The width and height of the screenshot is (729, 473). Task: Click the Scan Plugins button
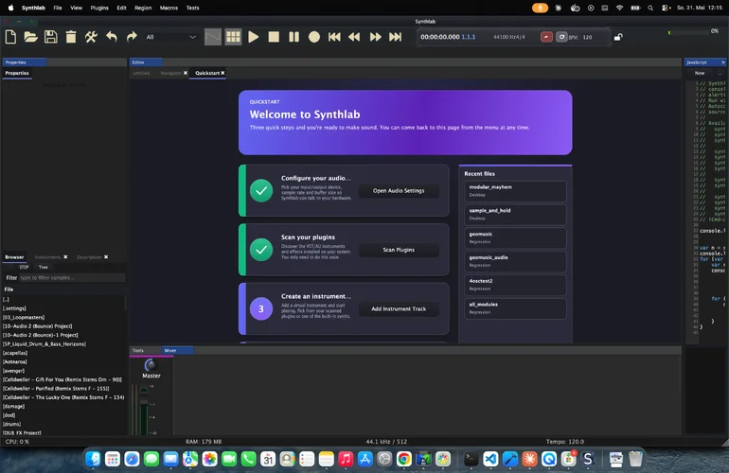coord(399,250)
